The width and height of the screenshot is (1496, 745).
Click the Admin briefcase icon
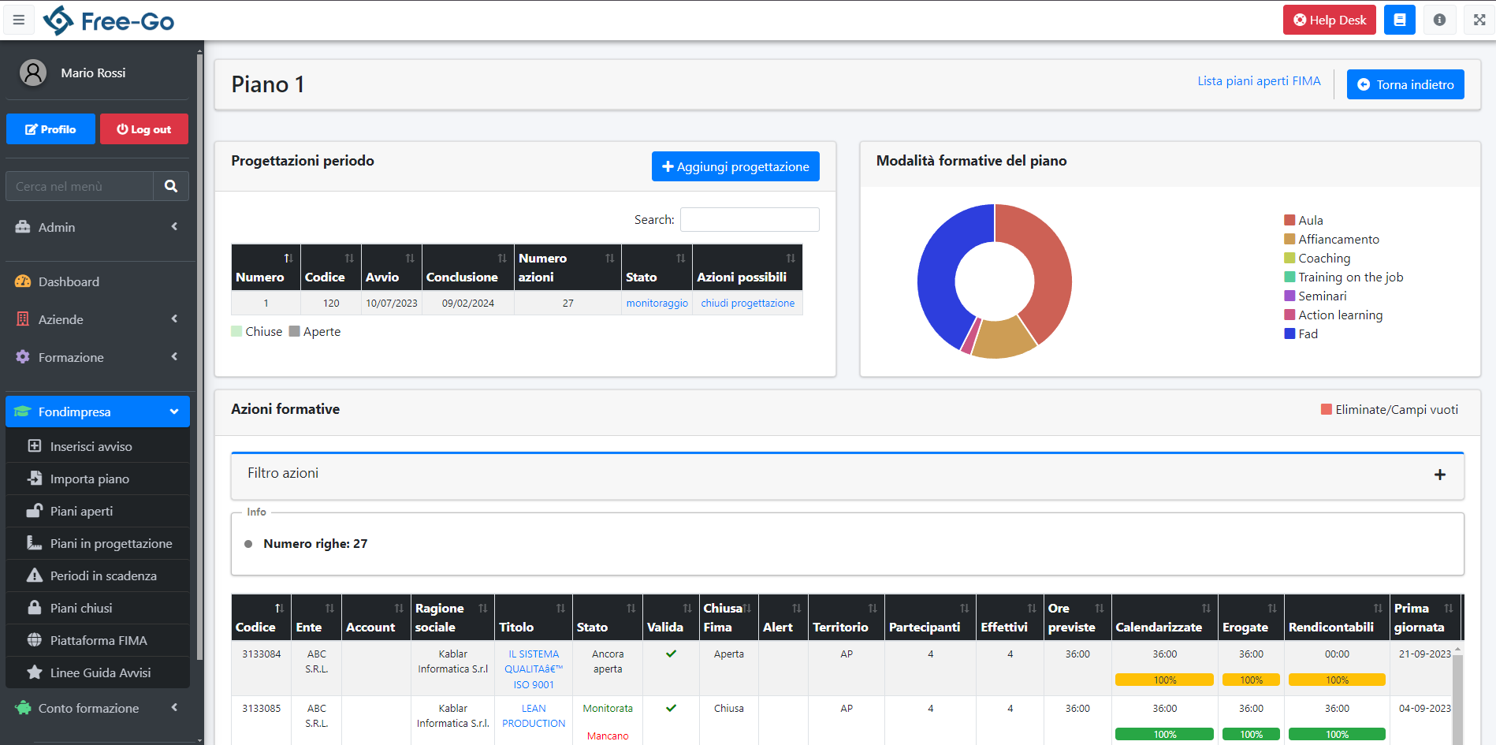(23, 227)
